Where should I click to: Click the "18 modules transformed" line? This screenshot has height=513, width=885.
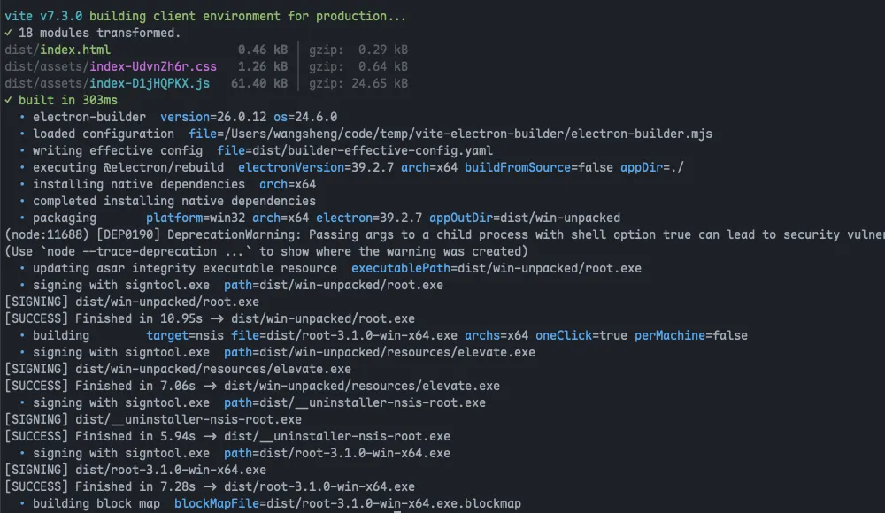pyautogui.click(x=99, y=34)
